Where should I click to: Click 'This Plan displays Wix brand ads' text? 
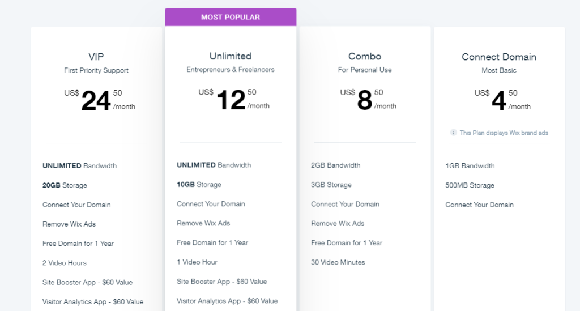click(x=504, y=133)
